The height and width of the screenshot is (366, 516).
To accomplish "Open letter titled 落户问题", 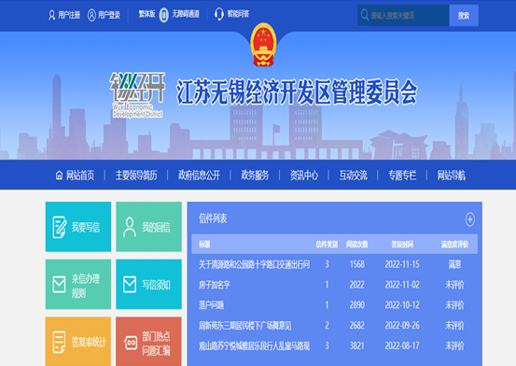I will tap(211, 305).
